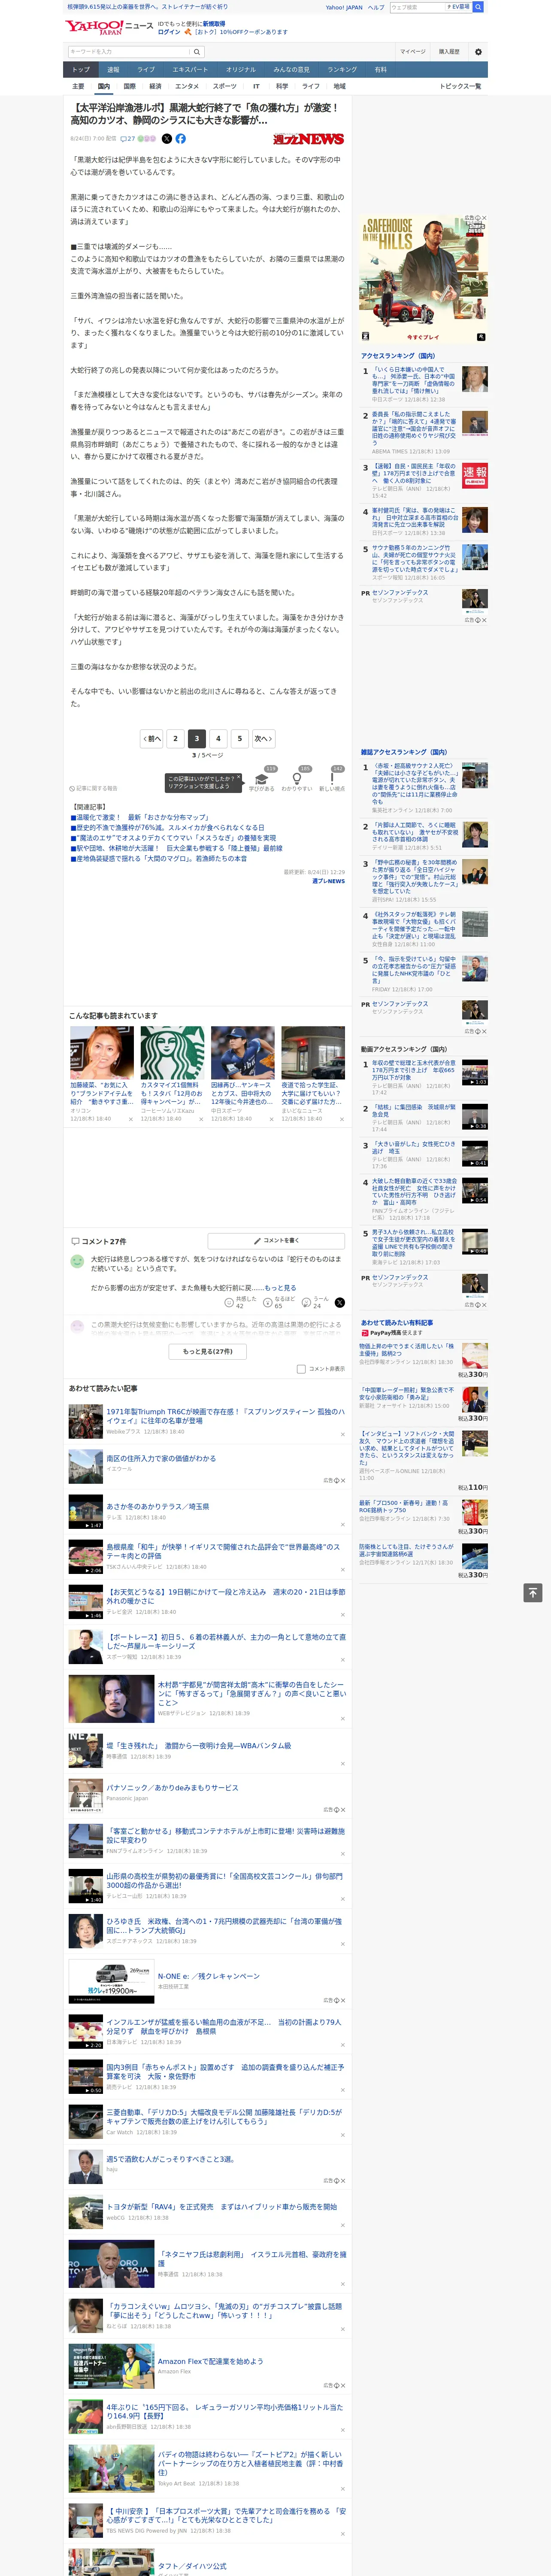Click the web search magnifier button
551x2576 pixels.
point(478,7)
